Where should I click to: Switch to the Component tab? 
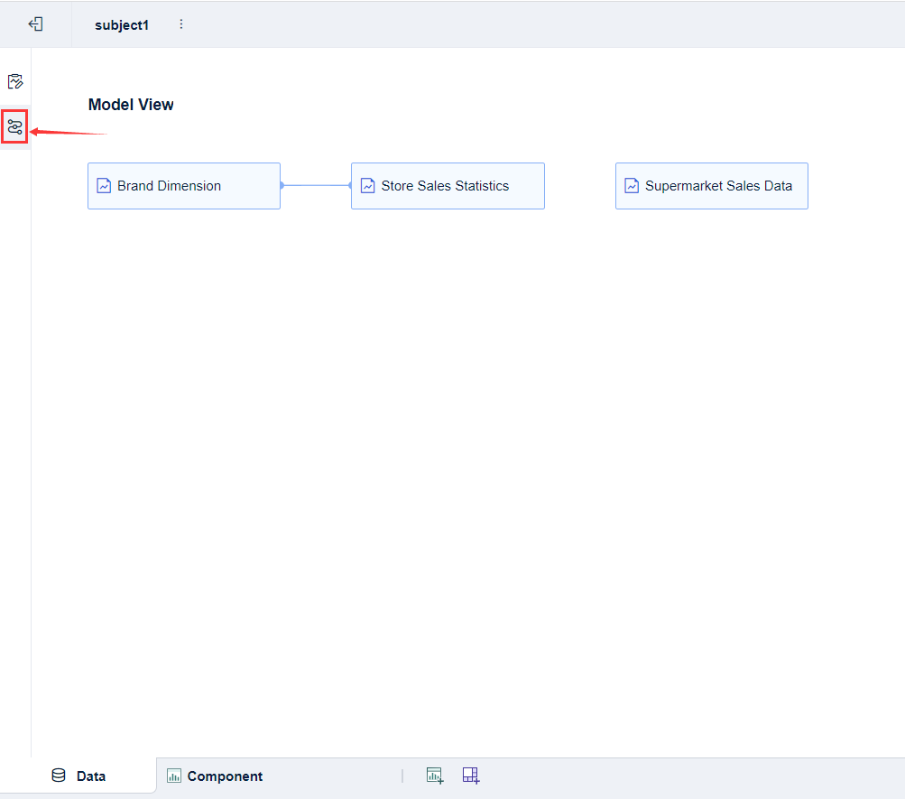coord(225,776)
